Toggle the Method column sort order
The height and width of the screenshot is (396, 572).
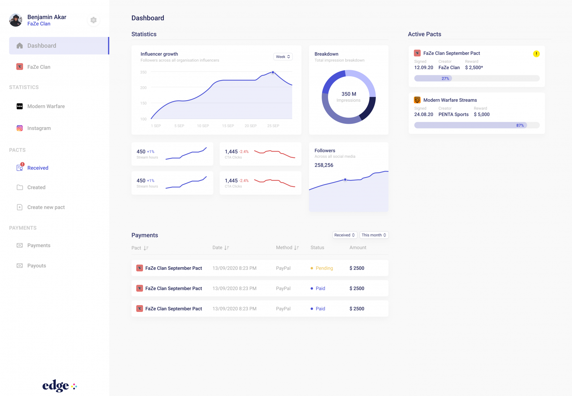point(296,248)
